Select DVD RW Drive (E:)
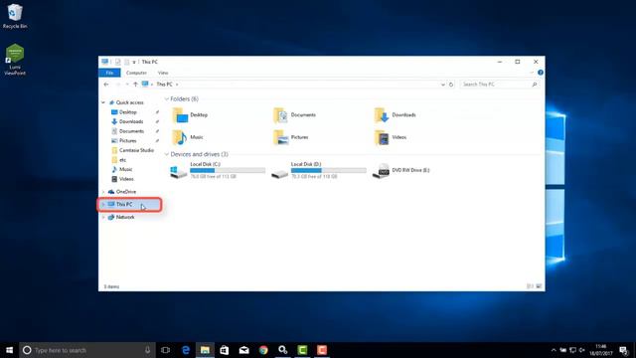This screenshot has width=636, height=358. (x=401, y=170)
